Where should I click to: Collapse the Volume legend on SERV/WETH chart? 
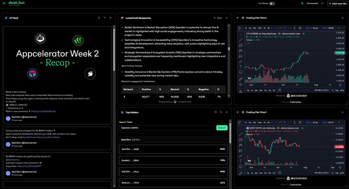[248, 138]
